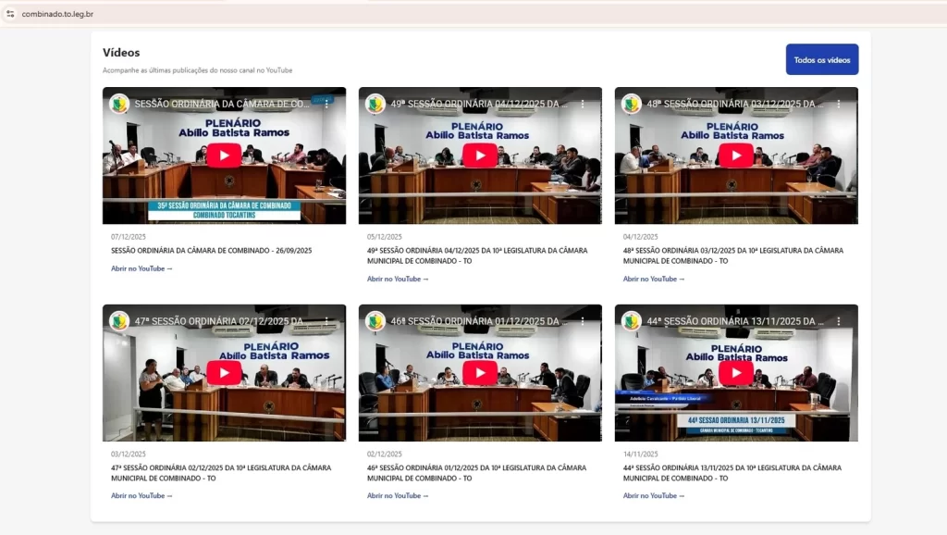Play the 49ª SESSÃO ORDINÁRIA 04/12/2025 video
947x535 pixels.
(480, 156)
